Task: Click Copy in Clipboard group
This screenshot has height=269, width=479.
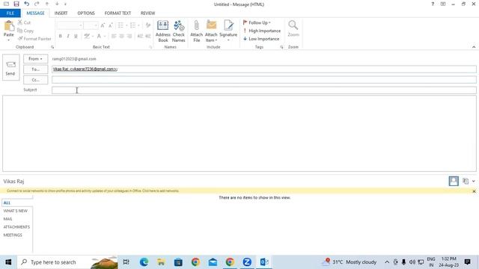Action: pos(25,31)
